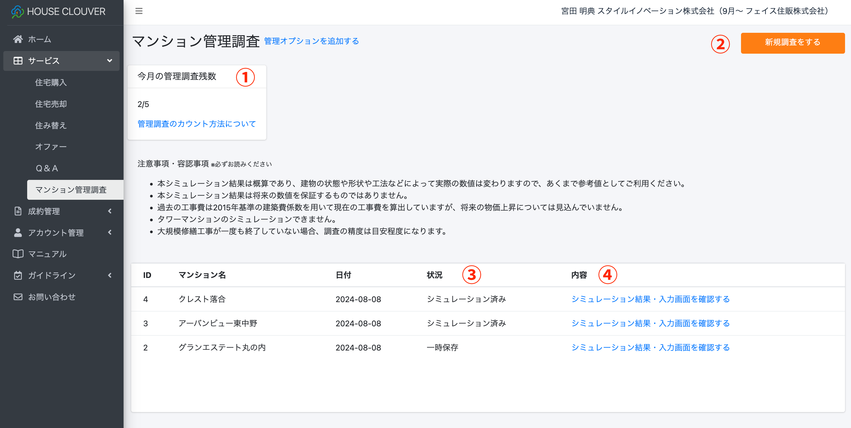Image resolution: width=851 pixels, height=428 pixels.
Task: Open the Q&A sidebar item
Action: (47, 168)
